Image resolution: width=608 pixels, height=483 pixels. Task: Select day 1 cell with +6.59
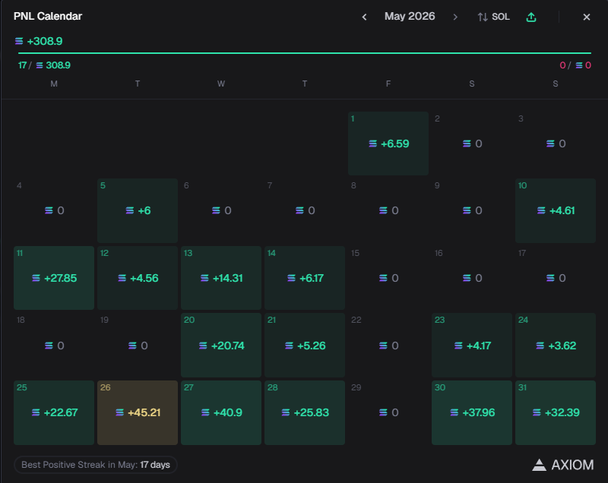(x=388, y=144)
